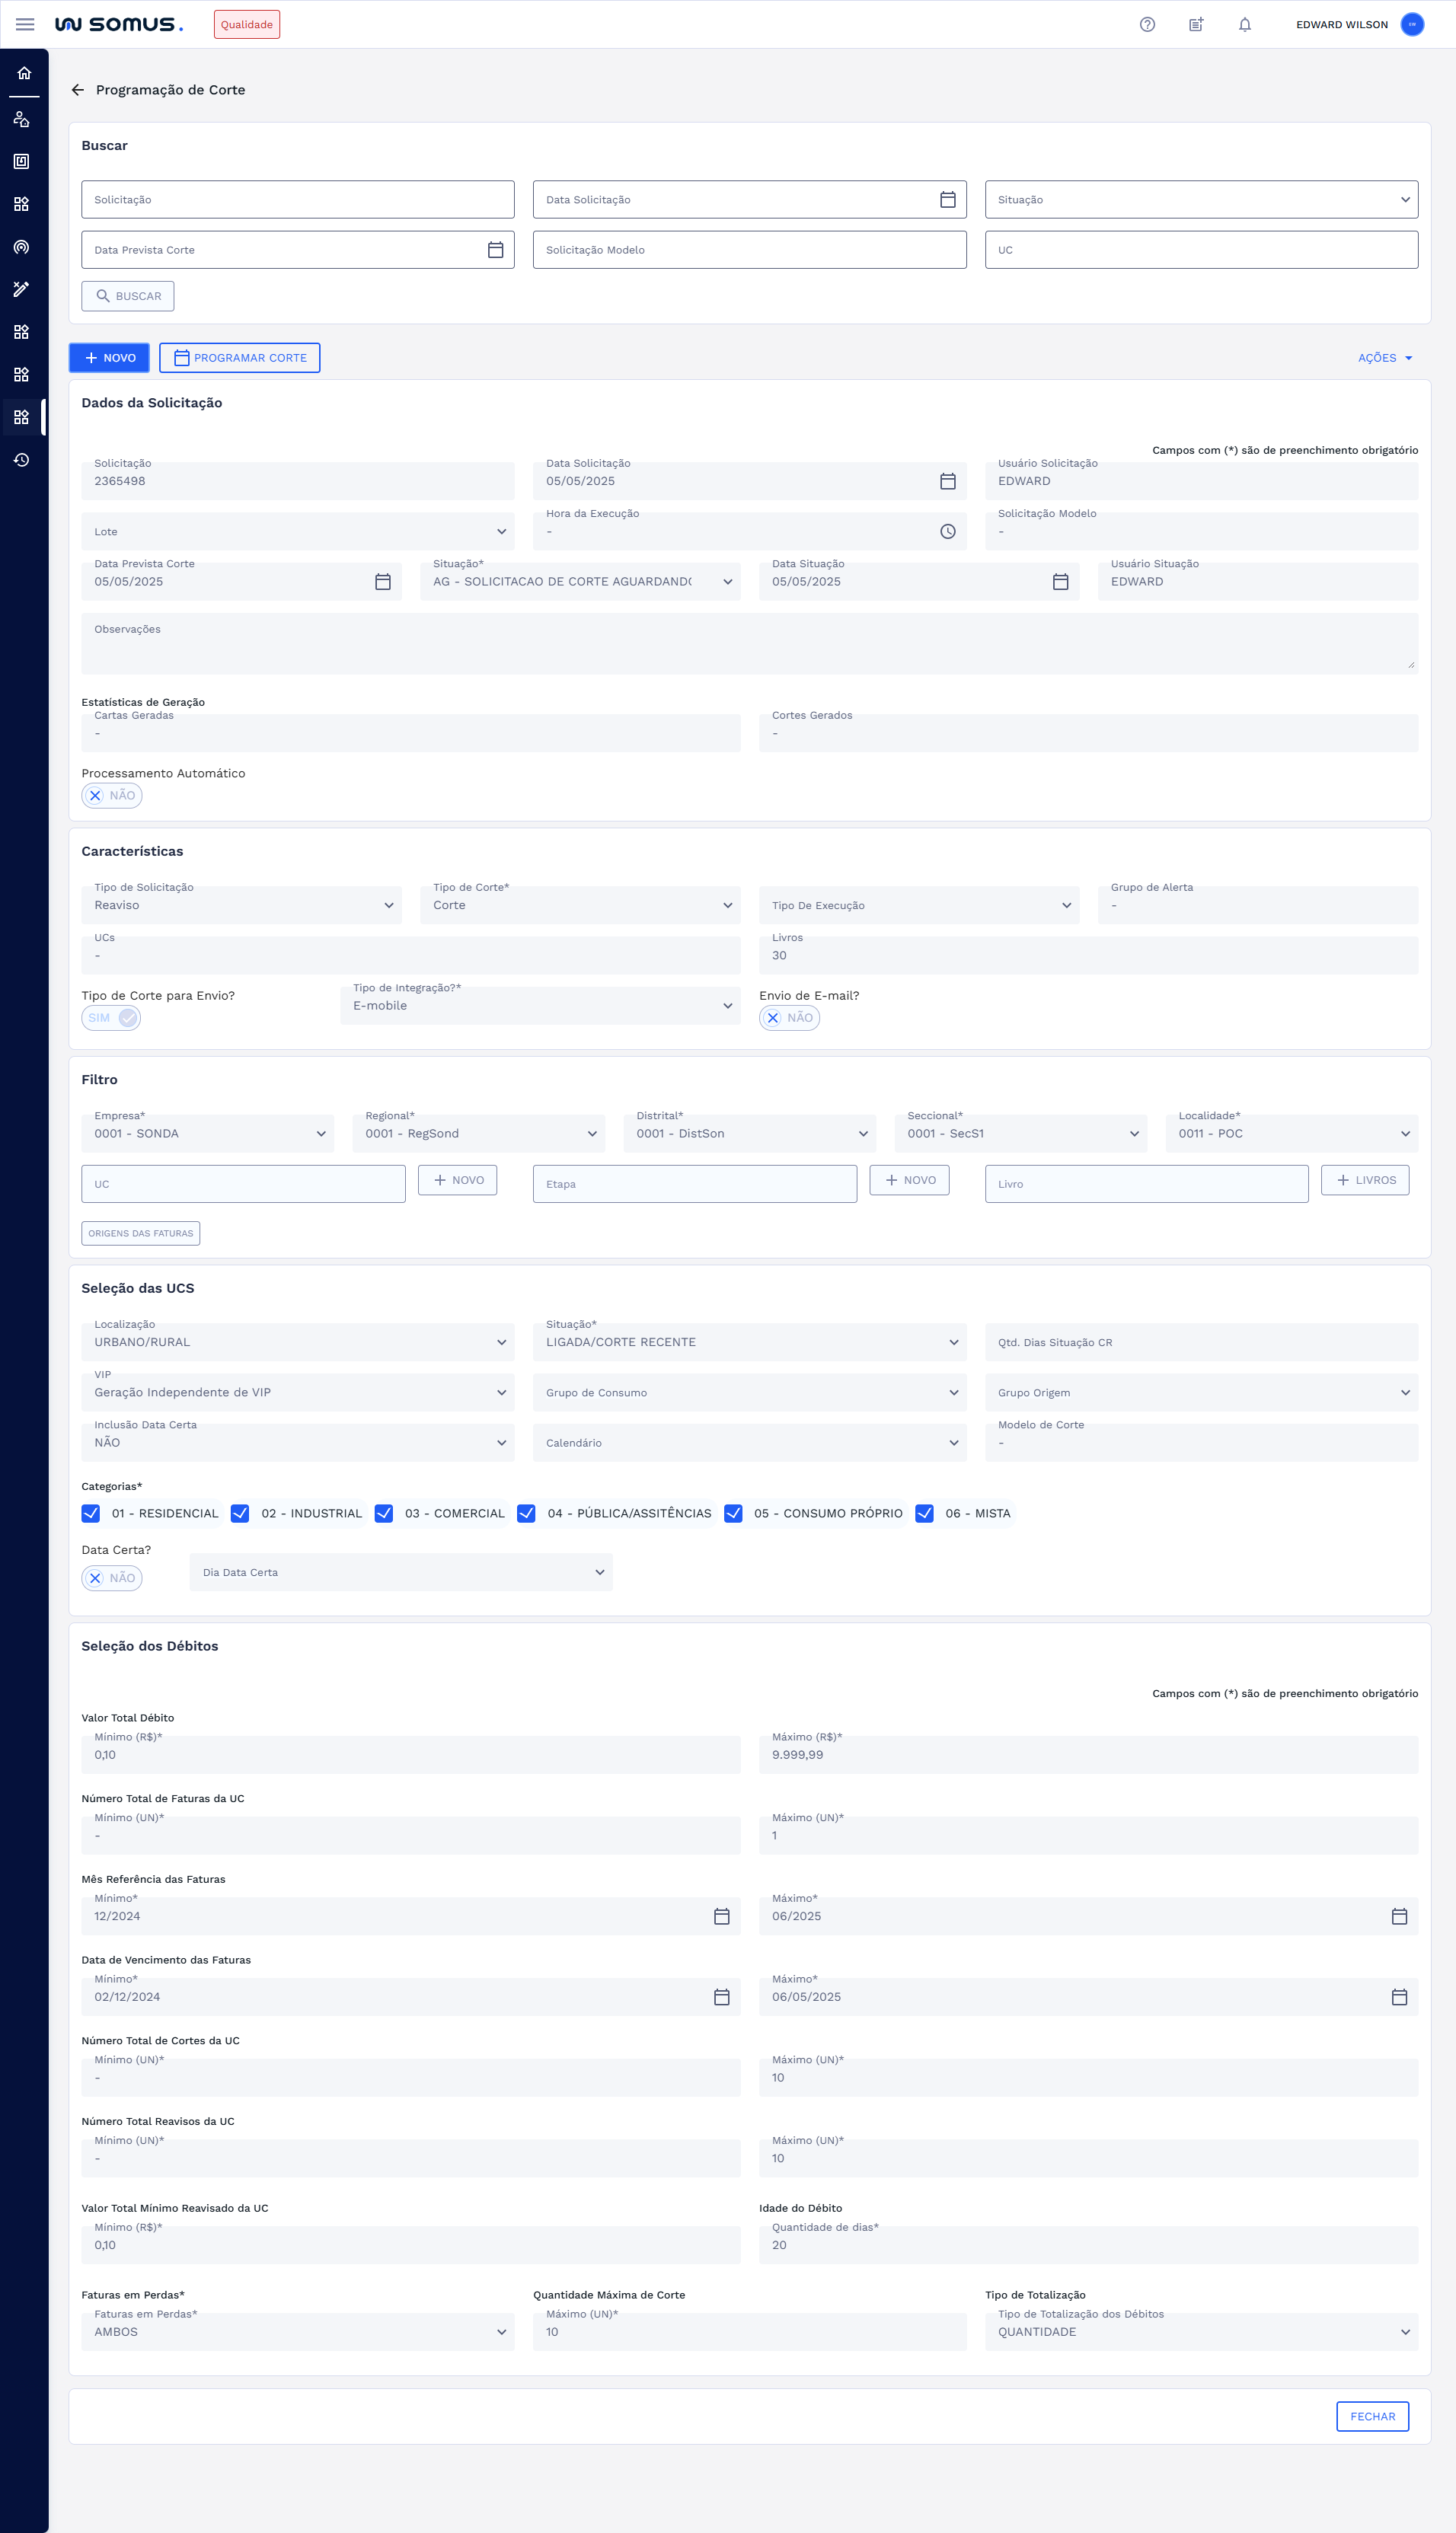The width and height of the screenshot is (1456, 2533).
Task: Click the home icon in sidebar
Action: pos(24,73)
